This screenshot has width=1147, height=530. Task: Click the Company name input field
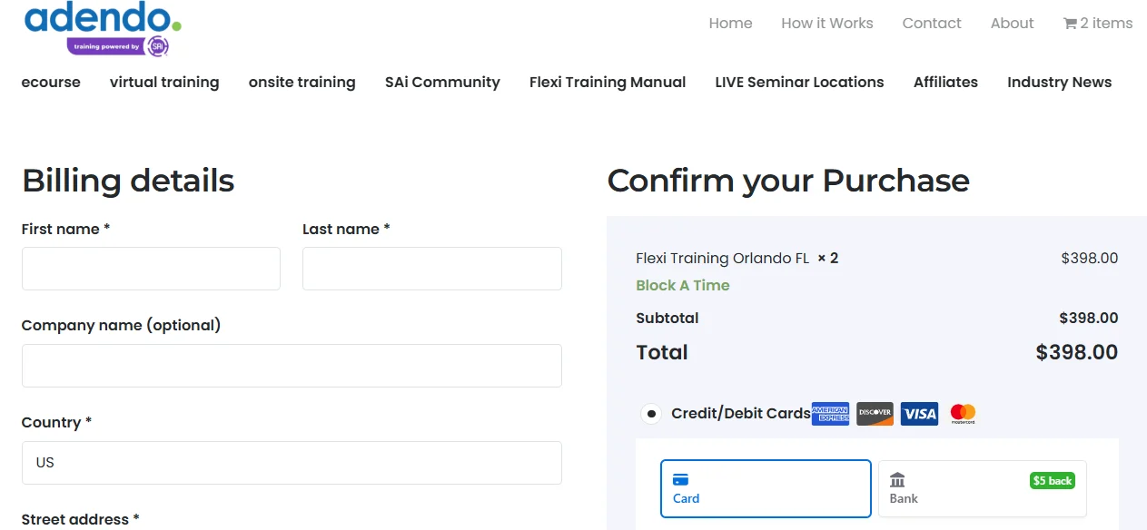point(292,366)
